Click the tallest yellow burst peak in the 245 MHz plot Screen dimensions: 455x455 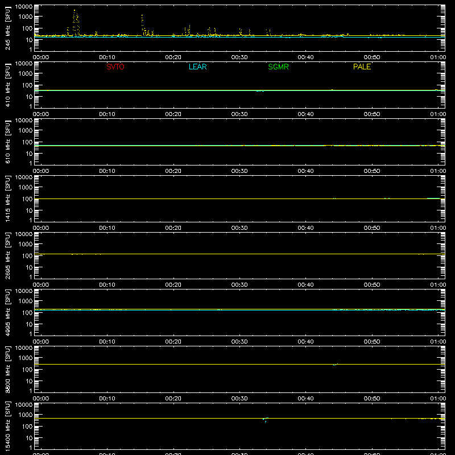click(75, 11)
